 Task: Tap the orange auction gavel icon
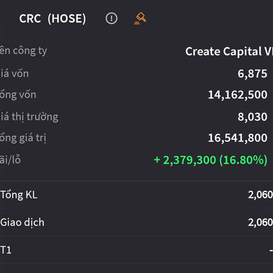(x=140, y=18)
